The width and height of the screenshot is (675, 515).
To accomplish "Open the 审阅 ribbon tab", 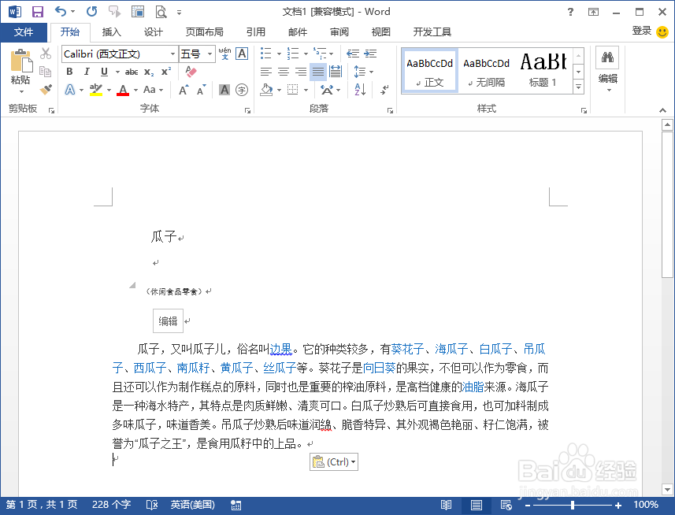I will tap(339, 32).
